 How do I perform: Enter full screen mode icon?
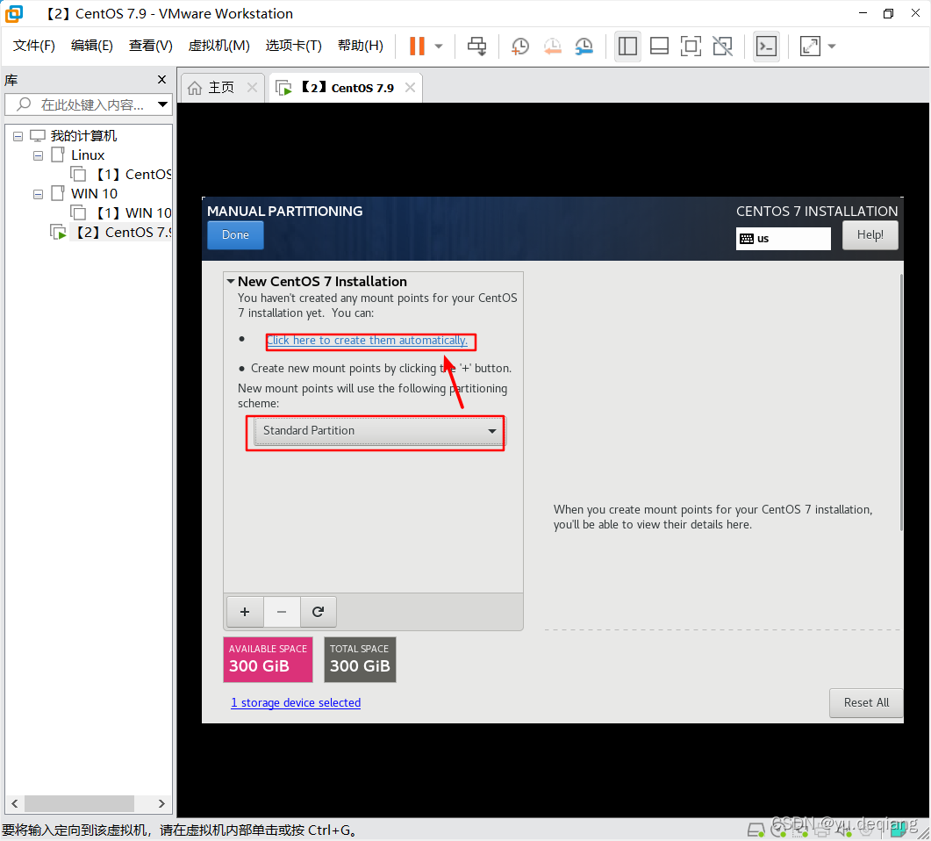(x=691, y=46)
